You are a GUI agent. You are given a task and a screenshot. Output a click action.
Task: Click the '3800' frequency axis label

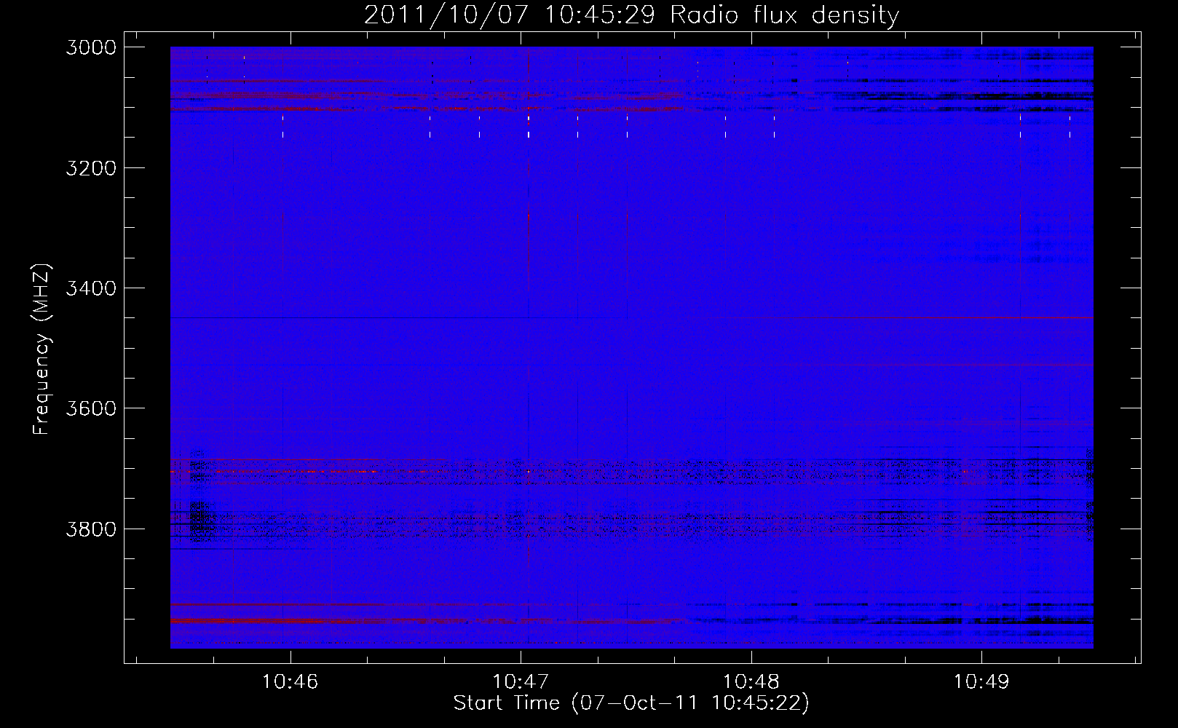click(x=91, y=529)
